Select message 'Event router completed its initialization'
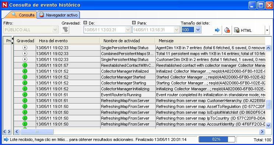This screenshot has width=274, height=145. pos(210,95)
